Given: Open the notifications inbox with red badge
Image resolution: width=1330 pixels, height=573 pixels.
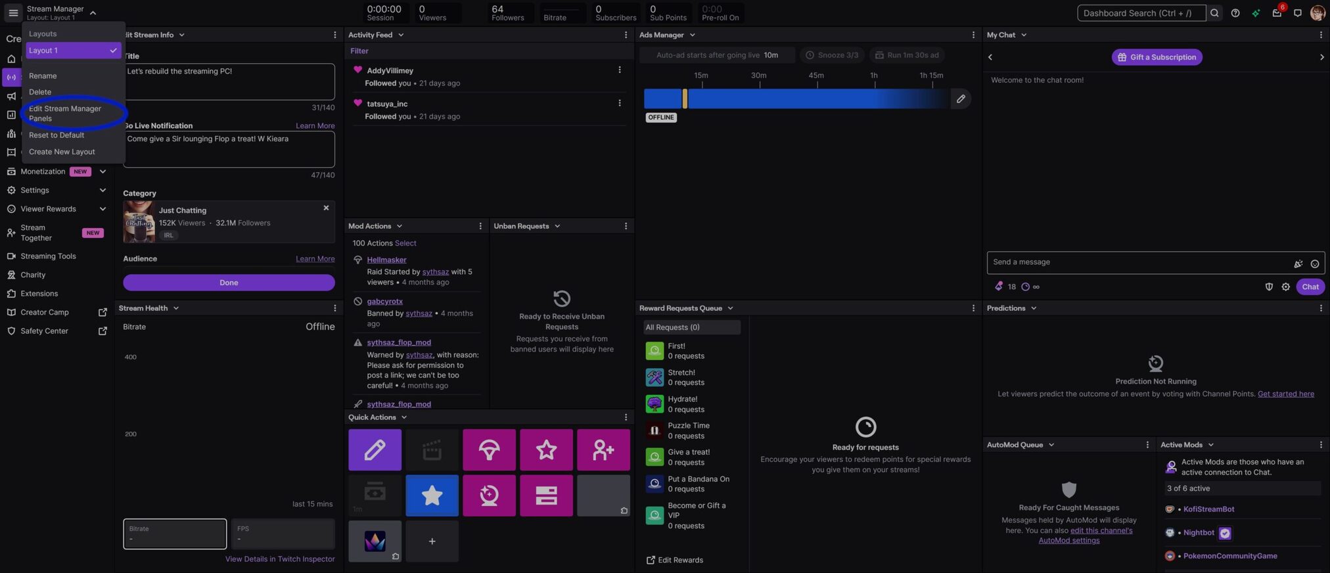Looking at the screenshot, I should 1277,13.
